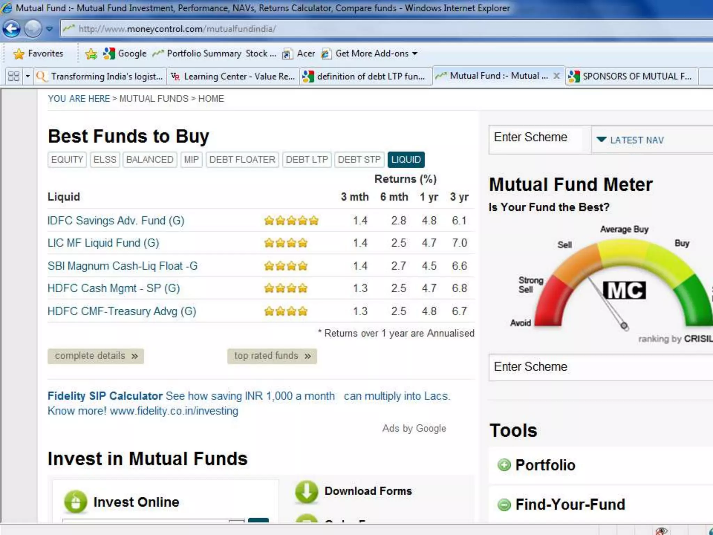Open recent pages dropdown beside Forward button
Image resolution: width=713 pixels, height=535 pixels.
[x=49, y=29]
